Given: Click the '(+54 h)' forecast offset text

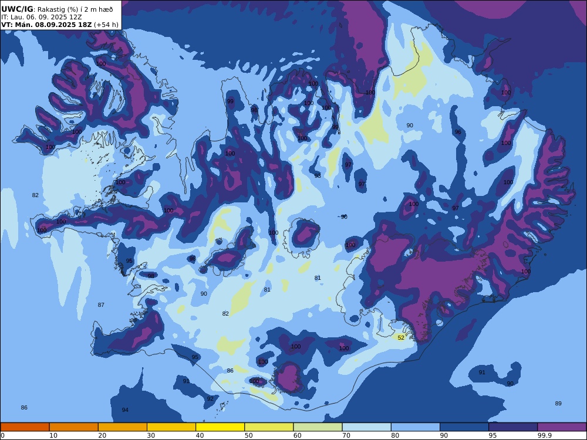Looking at the screenshot, I should [106, 25].
